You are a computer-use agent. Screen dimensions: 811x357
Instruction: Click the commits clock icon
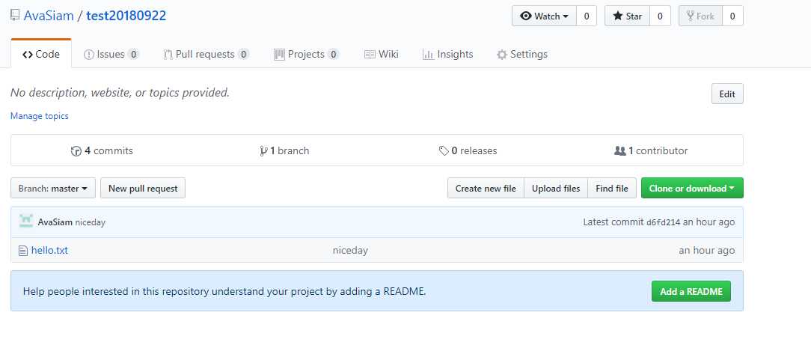click(x=76, y=151)
